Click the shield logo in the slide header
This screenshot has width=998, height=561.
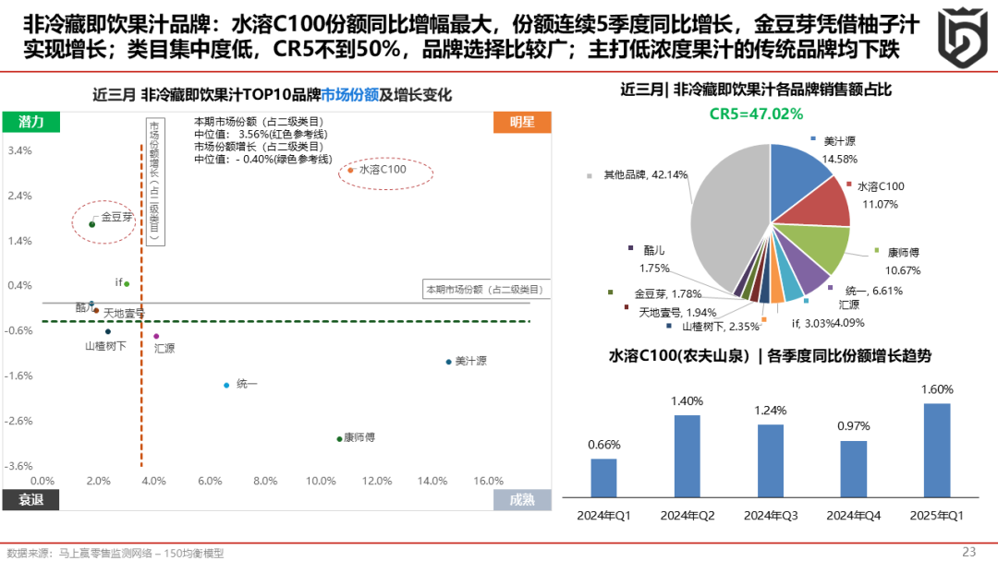coord(962,37)
